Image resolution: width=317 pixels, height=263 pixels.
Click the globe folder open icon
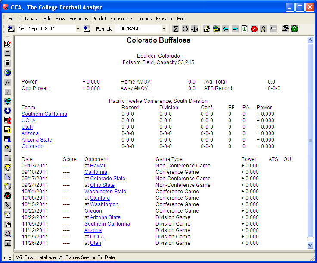tap(216, 29)
